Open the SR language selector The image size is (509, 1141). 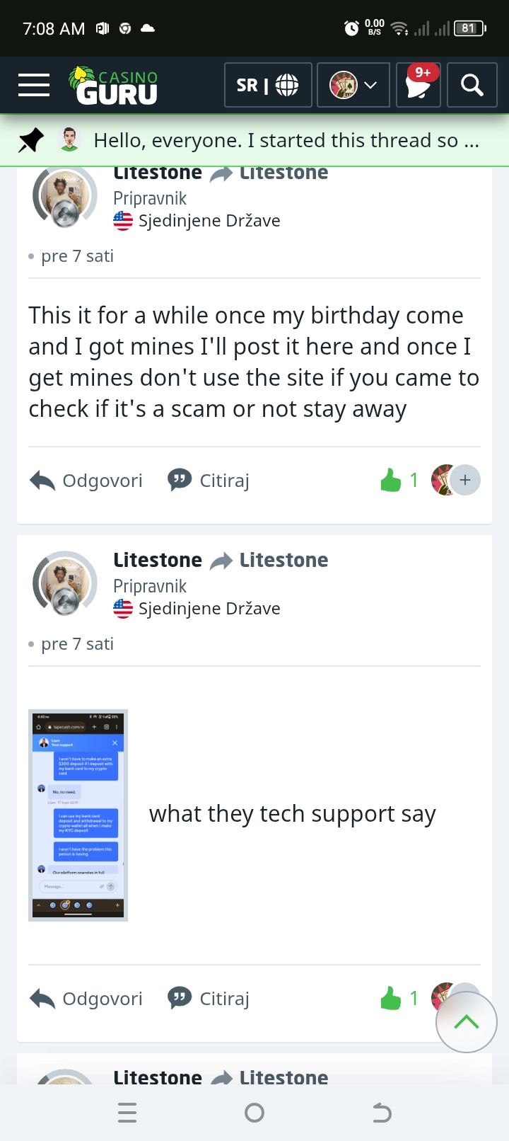268,85
